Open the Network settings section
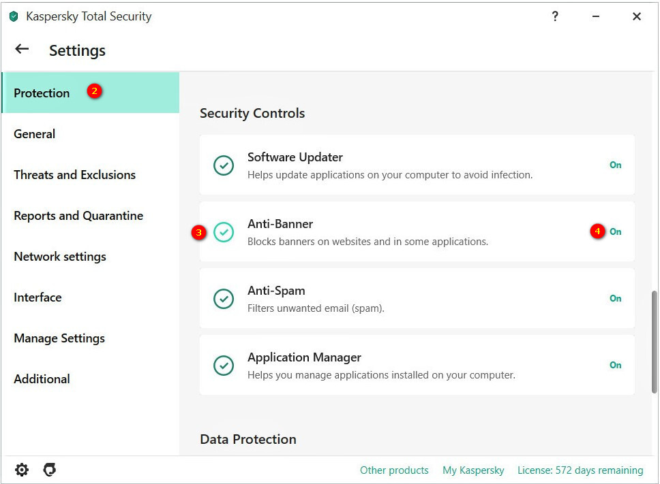 point(60,257)
